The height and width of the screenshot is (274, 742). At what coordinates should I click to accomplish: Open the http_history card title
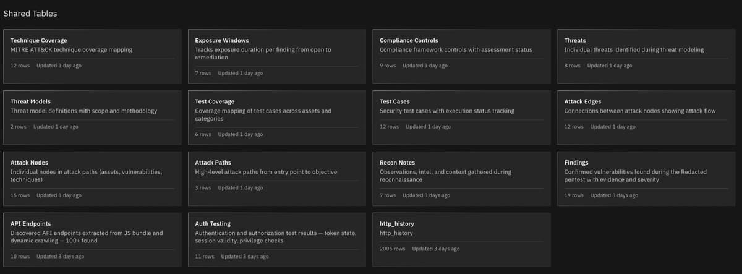396,223
